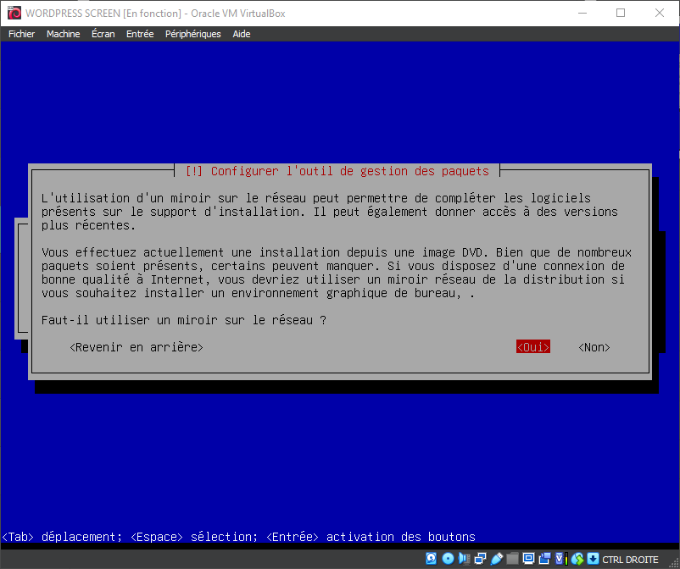Viewport: 680px width, 569px height.
Task: Click the VirtualBox logo in title bar
Action: click(x=13, y=13)
